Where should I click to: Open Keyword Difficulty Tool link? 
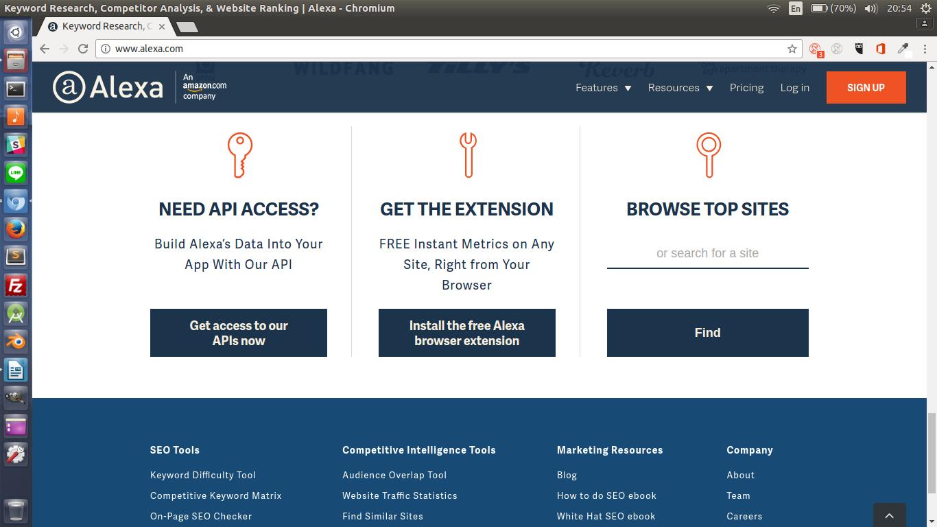coord(203,475)
